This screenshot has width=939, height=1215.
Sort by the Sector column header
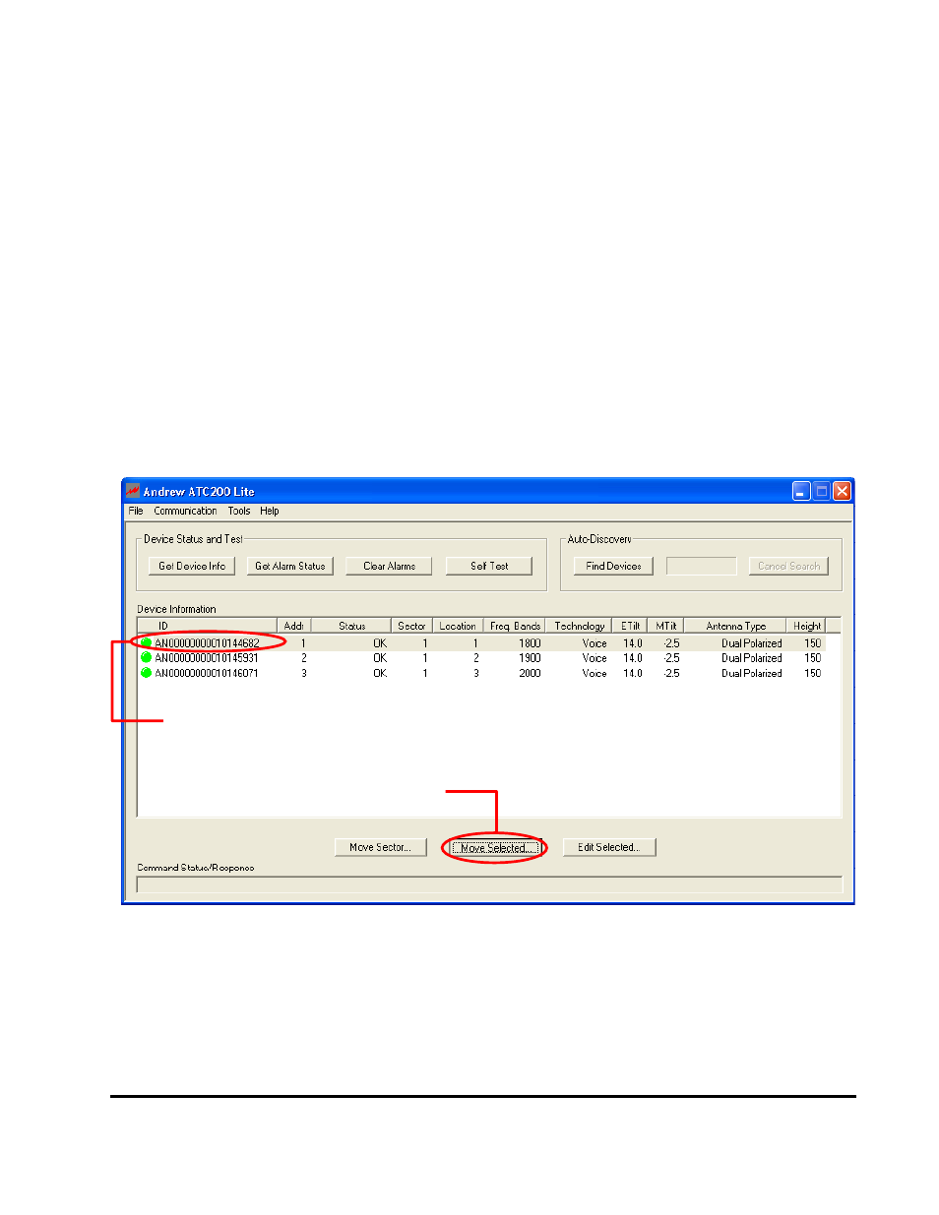click(411, 626)
